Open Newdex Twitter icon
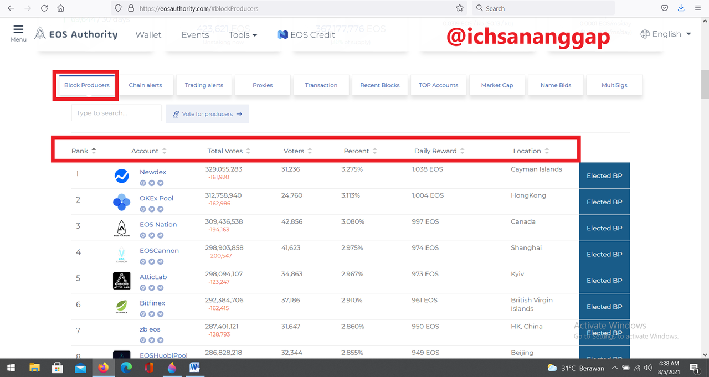The width and height of the screenshot is (709, 377). click(x=151, y=183)
